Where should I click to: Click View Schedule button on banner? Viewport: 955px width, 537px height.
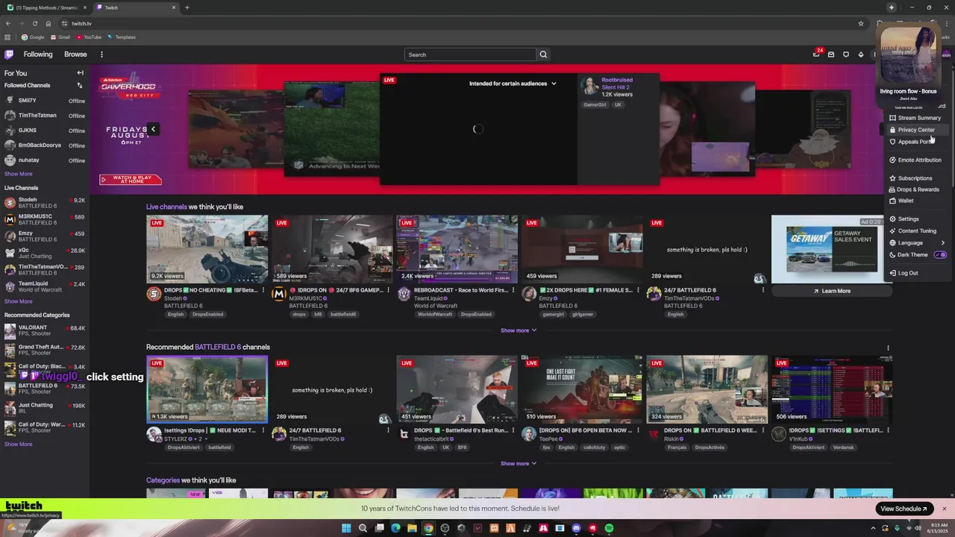pyautogui.click(x=904, y=509)
